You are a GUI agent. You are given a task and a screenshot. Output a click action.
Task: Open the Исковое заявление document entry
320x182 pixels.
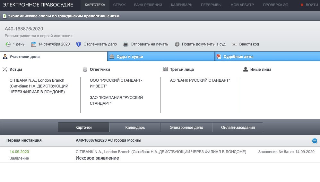[97, 158]
